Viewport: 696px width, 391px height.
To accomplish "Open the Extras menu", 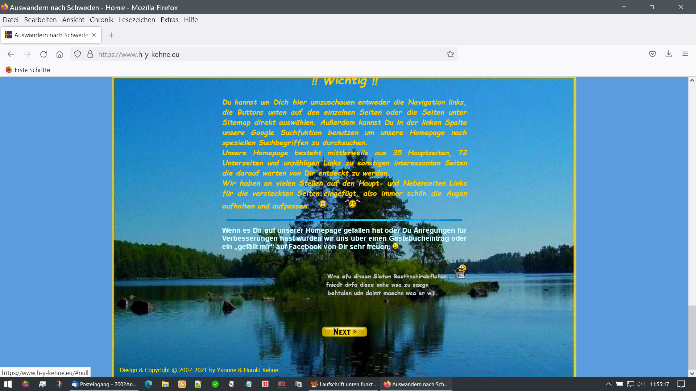I will [169, 20].
